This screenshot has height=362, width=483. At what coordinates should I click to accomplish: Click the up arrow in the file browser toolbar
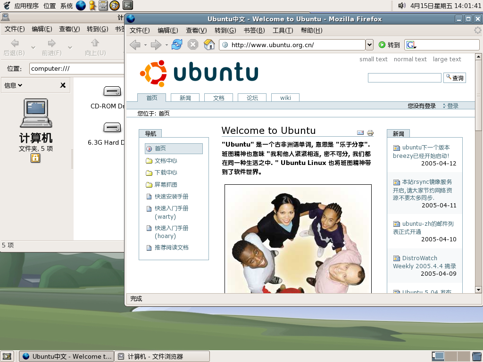[95, 43]
